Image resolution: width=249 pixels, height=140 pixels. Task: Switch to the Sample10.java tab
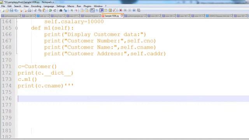click(x=91, y=16)
